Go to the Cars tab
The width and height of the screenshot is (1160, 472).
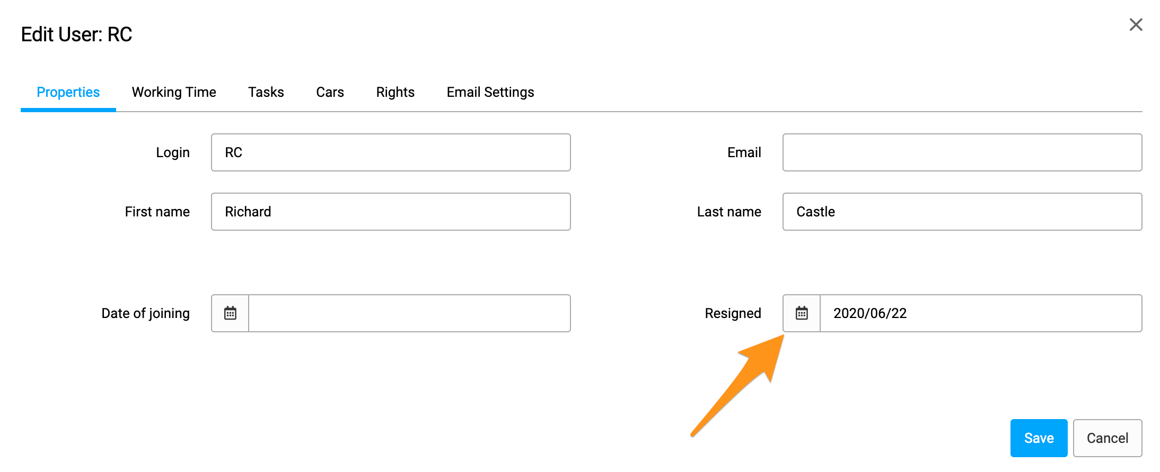[330, 92]
